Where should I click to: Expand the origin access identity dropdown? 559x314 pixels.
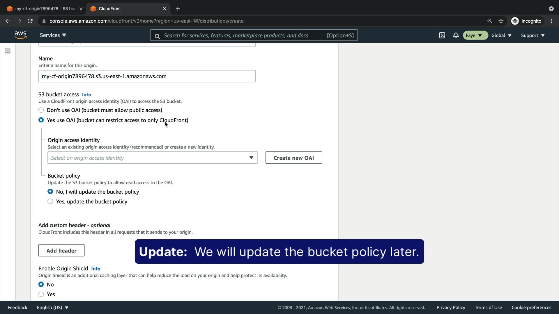click(x=153, y=158)
